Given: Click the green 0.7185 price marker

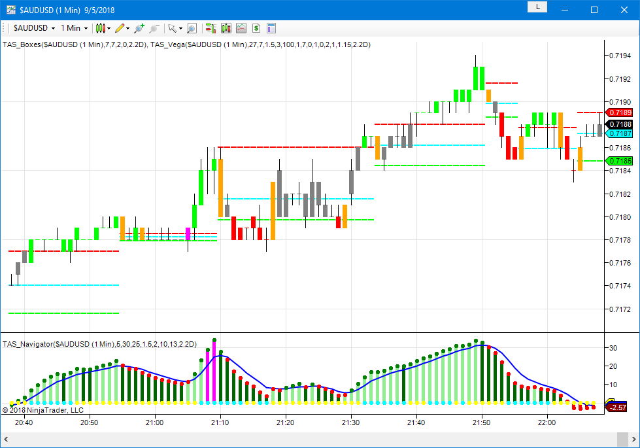Looking at the screenshot, I should pos(620,161).
